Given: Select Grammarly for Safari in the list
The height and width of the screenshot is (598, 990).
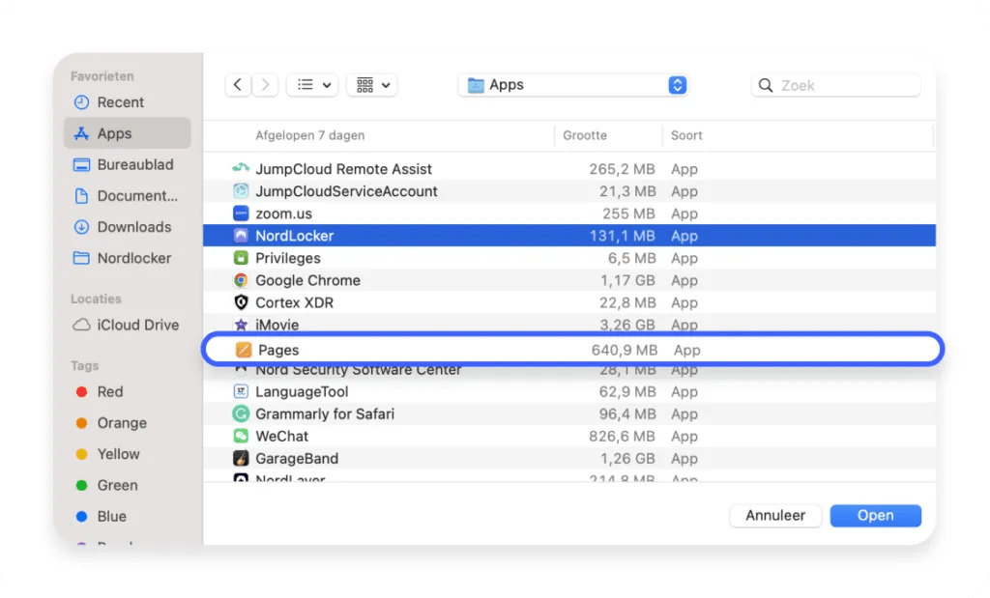Looking at the screenshot, I should tap(569, 413).
